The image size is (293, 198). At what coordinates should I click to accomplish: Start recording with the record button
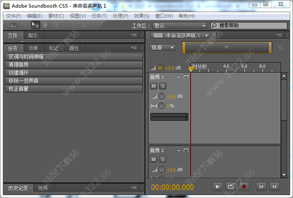244,186
